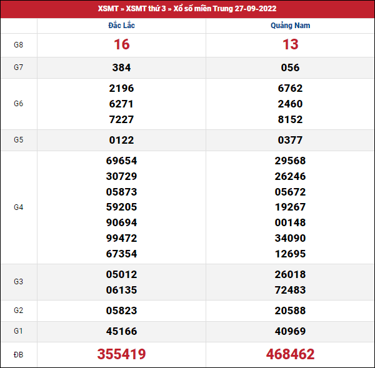Select the Quảng Nam column header
The image size is (375, 368).
(x=290, y=26)
